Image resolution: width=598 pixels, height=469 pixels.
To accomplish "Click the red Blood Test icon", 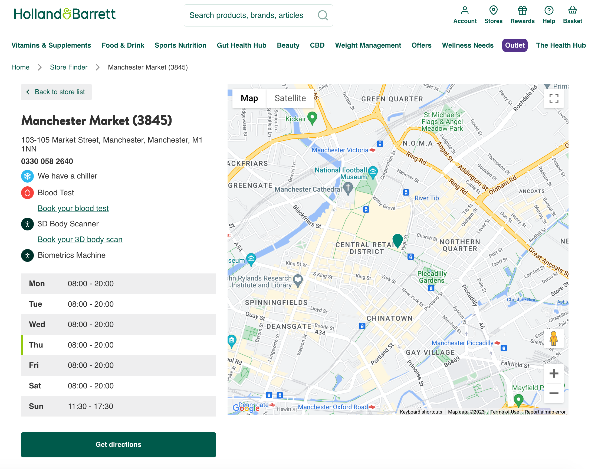I will tap(28, 193).
